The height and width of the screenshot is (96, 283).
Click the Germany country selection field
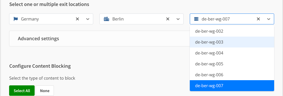coord(51,19)
